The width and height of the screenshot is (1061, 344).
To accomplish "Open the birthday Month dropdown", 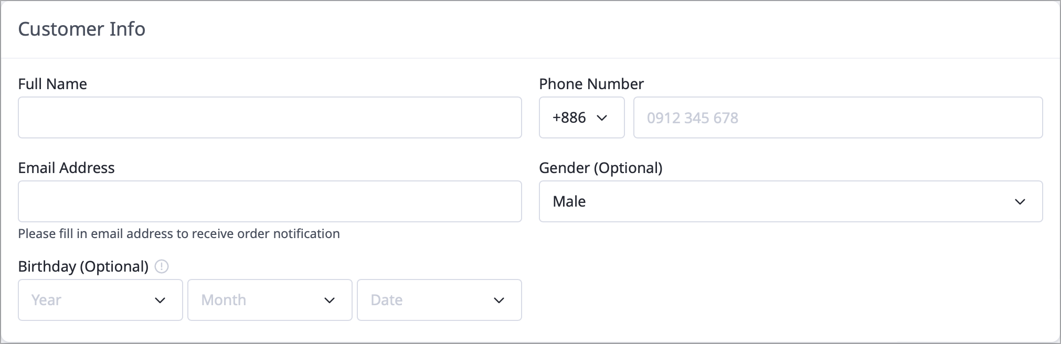I will click(270, 300).
